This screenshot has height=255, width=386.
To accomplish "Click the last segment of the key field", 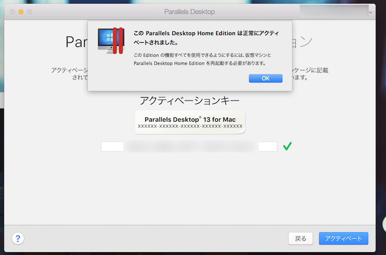I will tap(268, 147).
